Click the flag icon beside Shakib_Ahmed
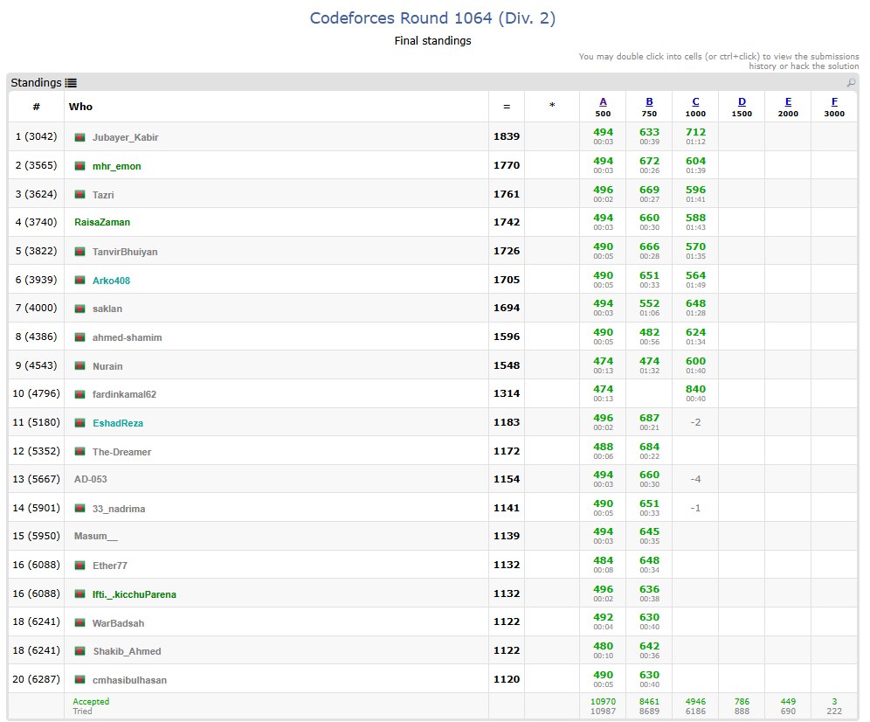The height and width of the screenshot is (722, 870). (x=79, y=651)
